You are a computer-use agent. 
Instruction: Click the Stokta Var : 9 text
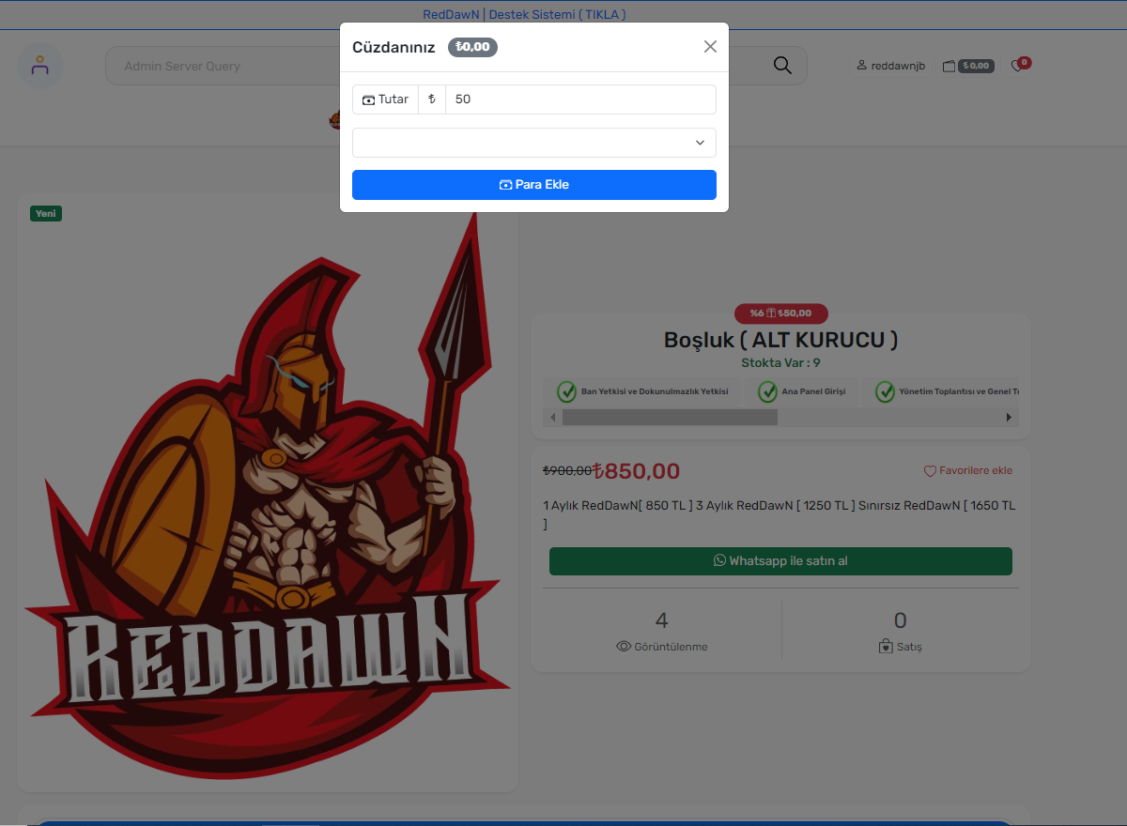point(780,363)
